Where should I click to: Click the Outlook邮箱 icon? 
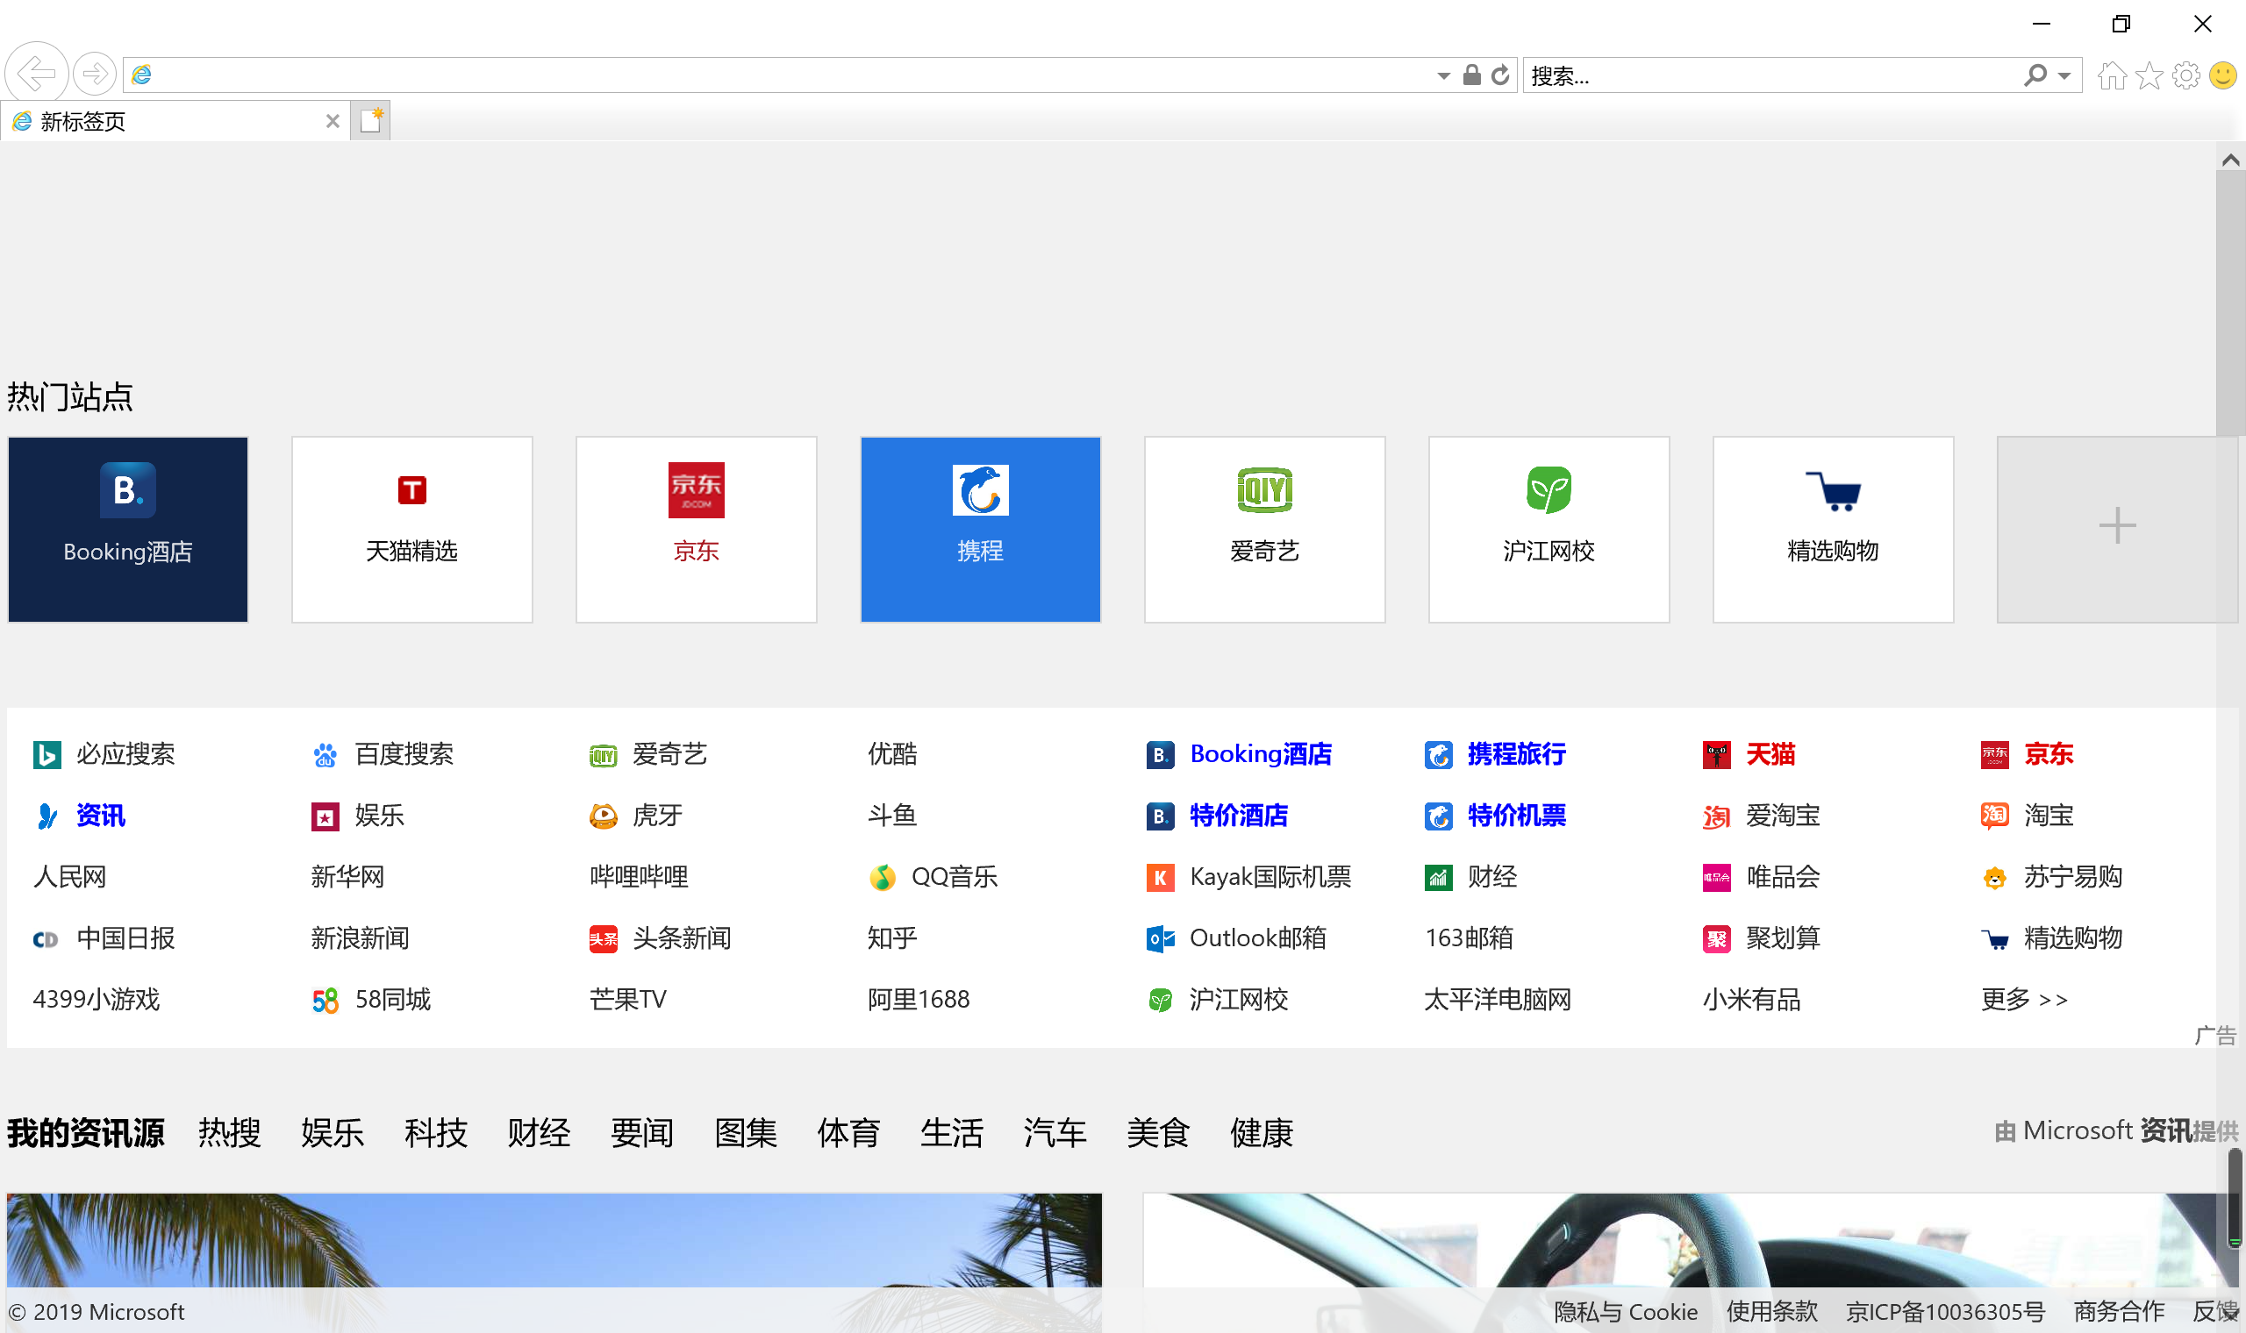pos(1160,938)
